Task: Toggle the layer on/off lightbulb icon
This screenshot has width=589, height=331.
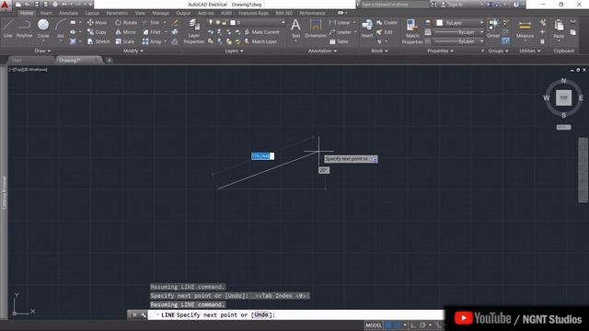Action: 211,22
